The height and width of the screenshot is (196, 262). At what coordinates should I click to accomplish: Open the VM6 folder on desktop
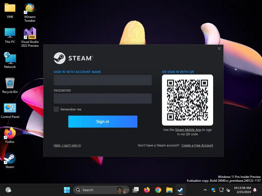(10, 11)
